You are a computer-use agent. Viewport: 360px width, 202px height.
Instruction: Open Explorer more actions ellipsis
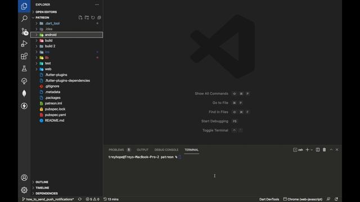click(x=97, y=4)
